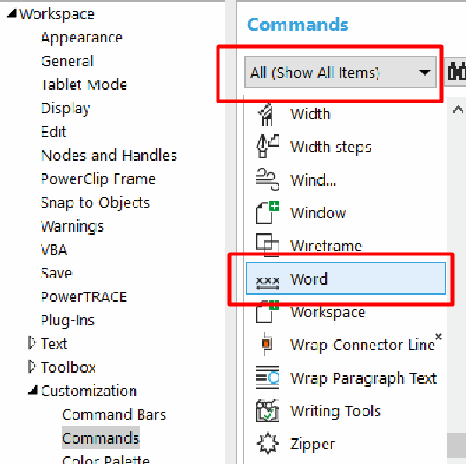Select the Workspace command text in list
Image resolution: width=466 pixels, height=464 pixels.
point(328,313)
